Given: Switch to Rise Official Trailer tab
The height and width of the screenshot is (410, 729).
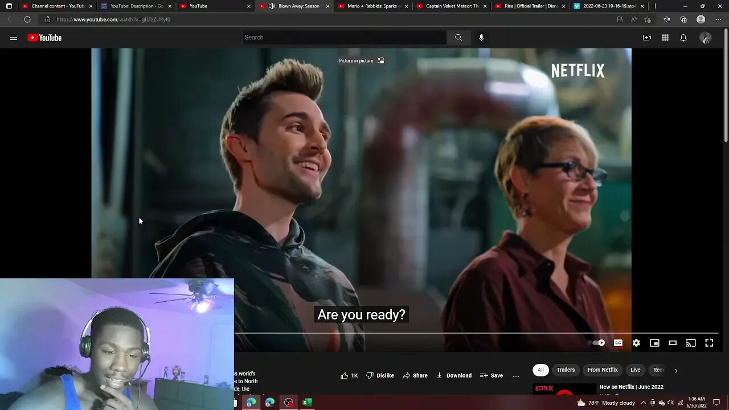Looking at the screenshot, I should 529,6.
